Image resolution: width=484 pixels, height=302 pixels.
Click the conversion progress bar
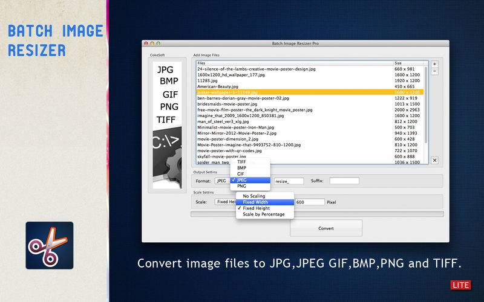pos(317,214)
